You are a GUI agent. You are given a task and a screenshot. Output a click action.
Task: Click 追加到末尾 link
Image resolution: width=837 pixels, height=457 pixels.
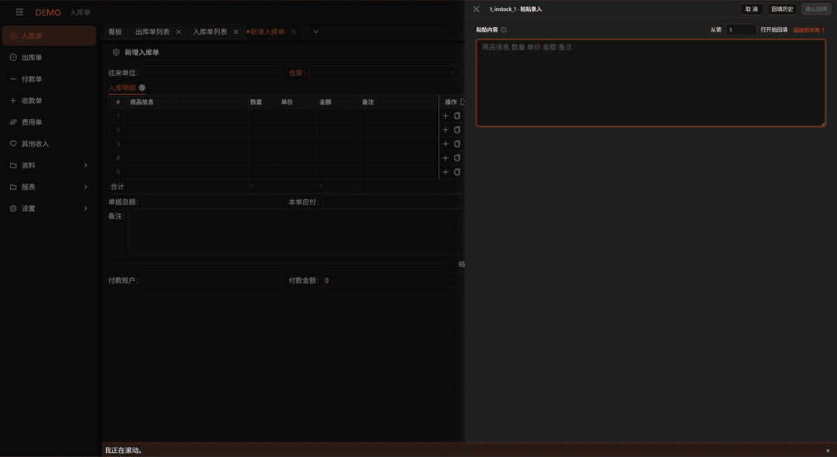808,30
